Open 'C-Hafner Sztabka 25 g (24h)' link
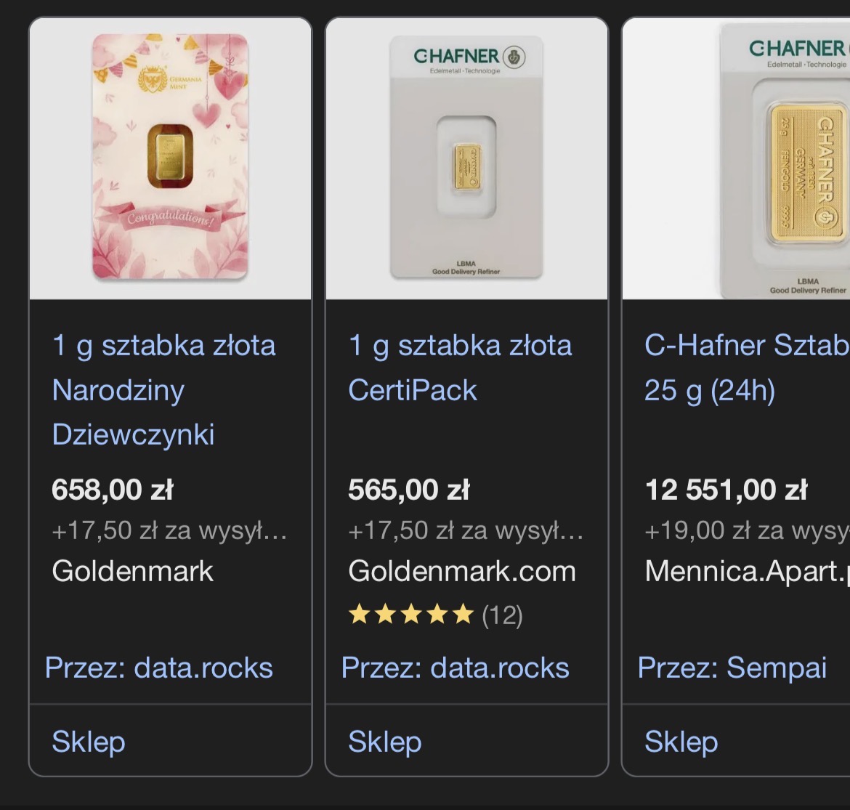The image size is (850, 810). (746, 368)
